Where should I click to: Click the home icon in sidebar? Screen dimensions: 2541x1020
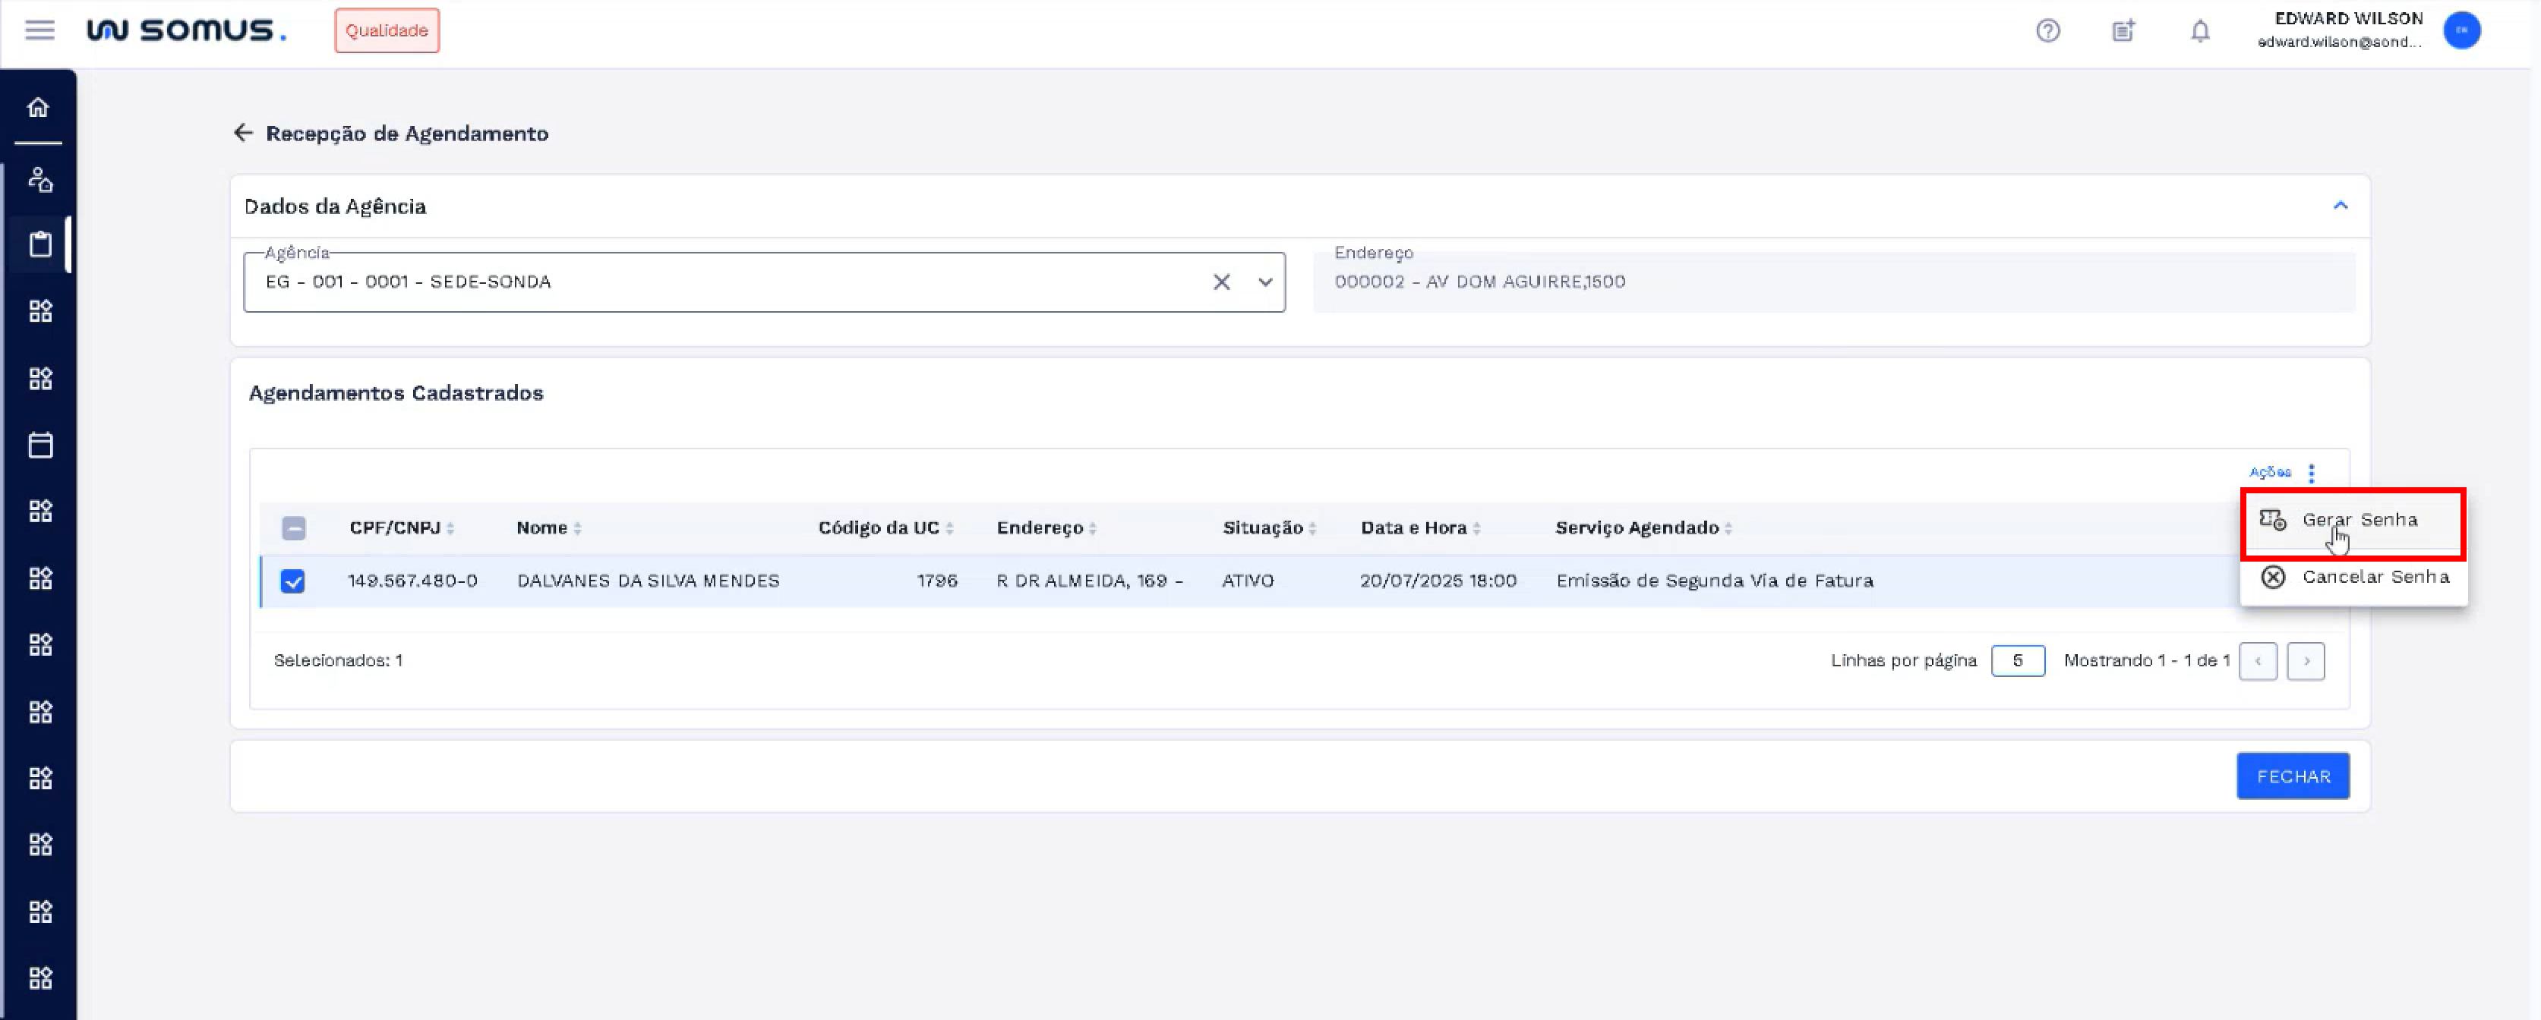point(39,108)
